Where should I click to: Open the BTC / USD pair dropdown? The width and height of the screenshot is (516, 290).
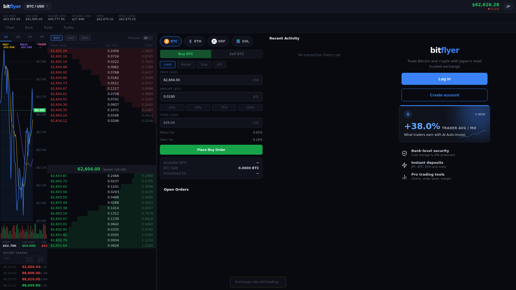coord(37,6)
